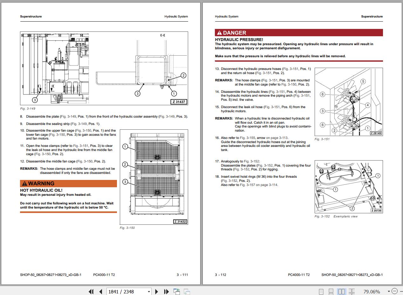Toggle two-page facing layout
The image size is (403, 295).
tap(341, 292)
